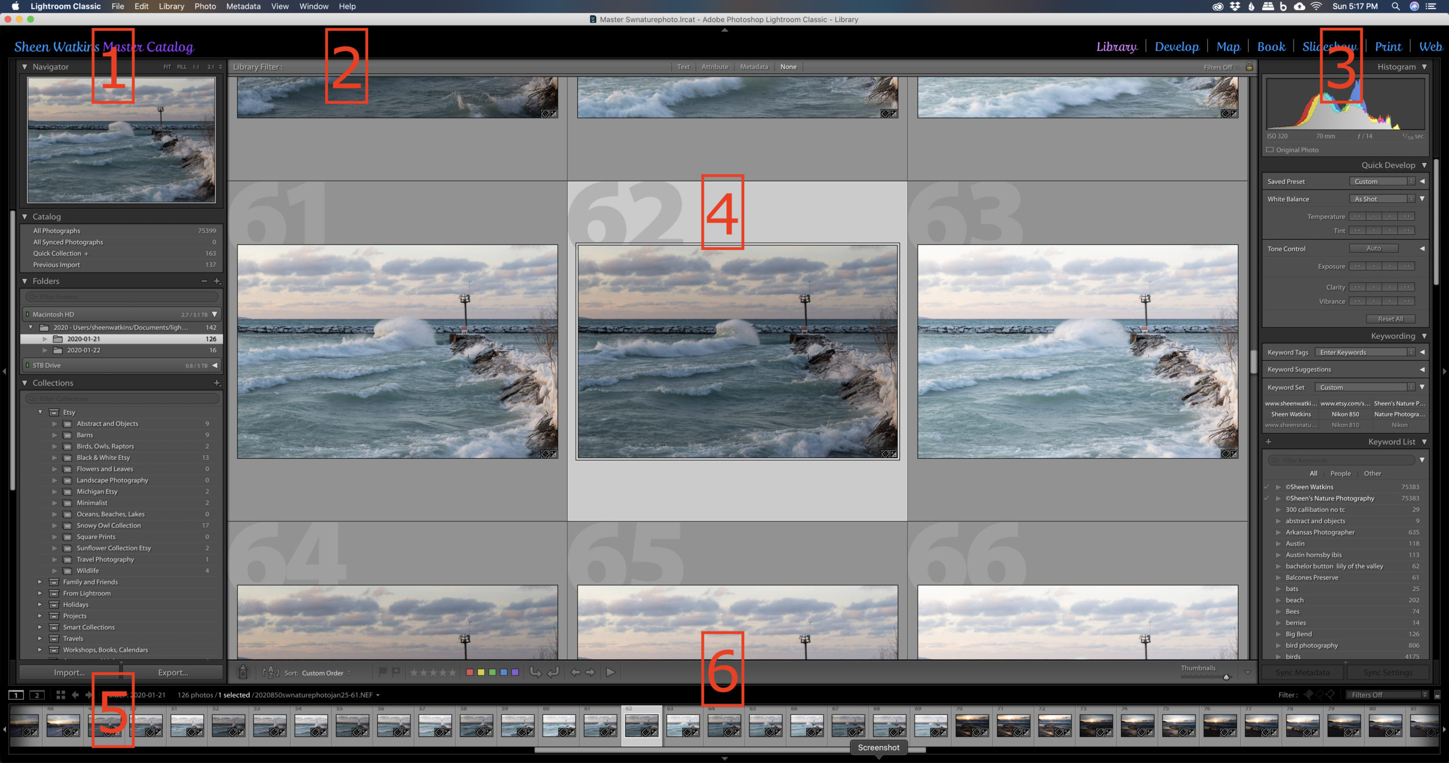Select FILL zoom level in Navigator
1449x763 pixels.
181,67
